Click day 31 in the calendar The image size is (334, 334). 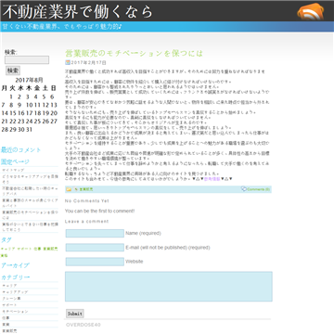[30, 130]
